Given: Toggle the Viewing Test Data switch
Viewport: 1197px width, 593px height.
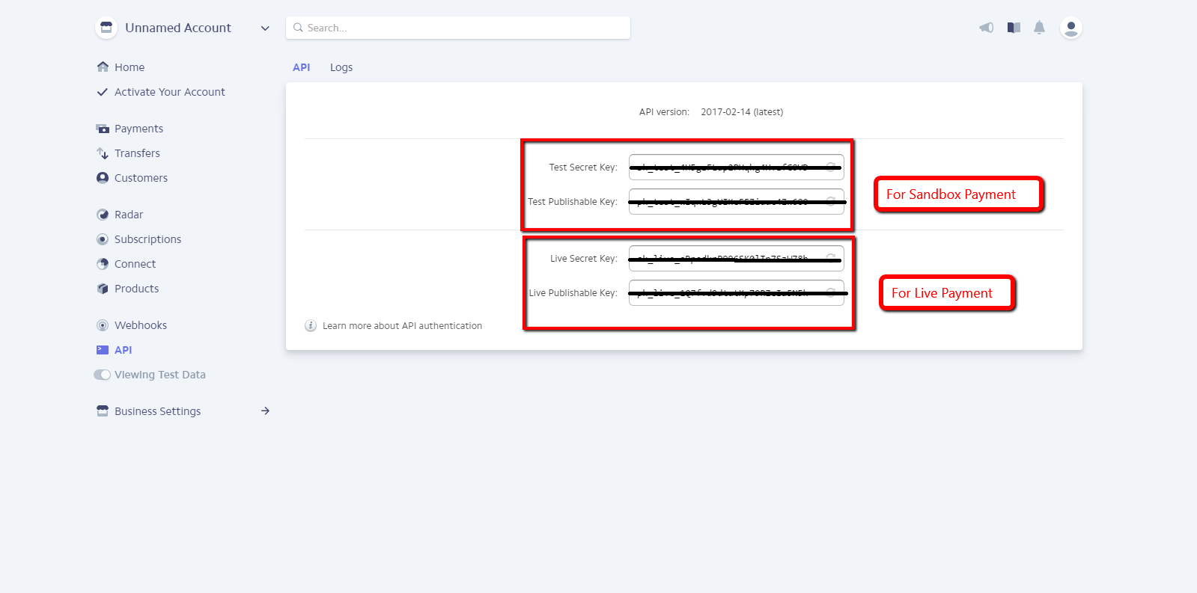Looking at the screenshot, I should pos(102,375).
